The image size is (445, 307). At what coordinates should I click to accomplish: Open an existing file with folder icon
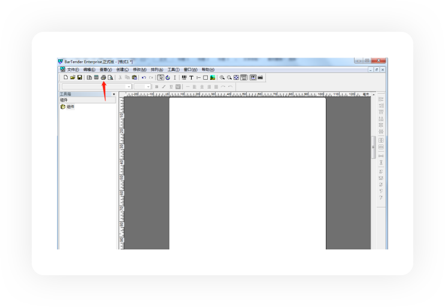72,77
